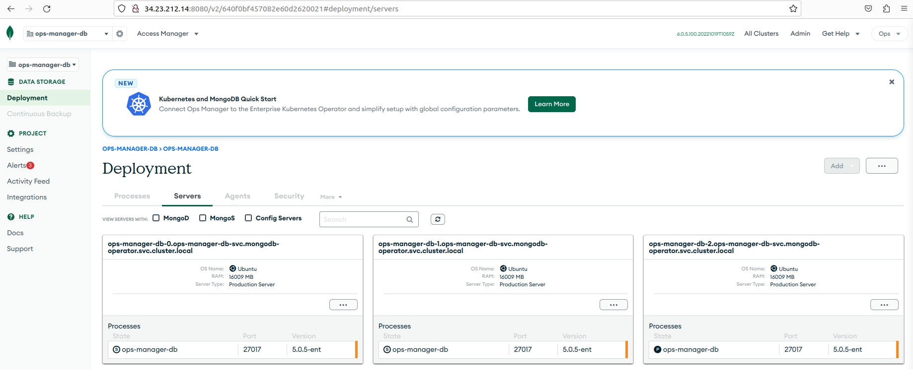The height and width of the screenshot is (388, 913).
Task: Click the tracking protection shield icon
Action: (x=122, y=8)
